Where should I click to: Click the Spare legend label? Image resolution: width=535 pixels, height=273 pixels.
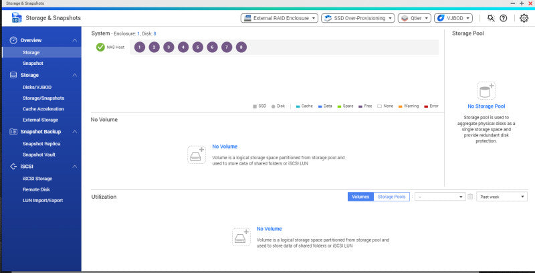348,106
